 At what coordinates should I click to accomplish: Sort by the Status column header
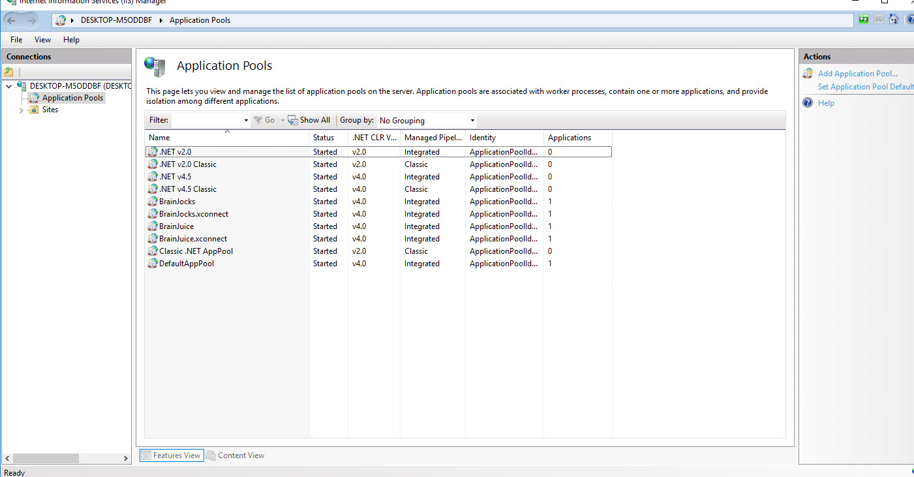point(328,138)
